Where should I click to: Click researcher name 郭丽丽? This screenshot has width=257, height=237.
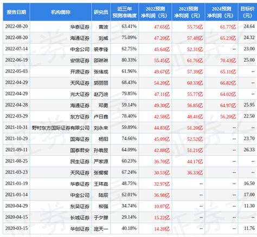pos(101,83)
